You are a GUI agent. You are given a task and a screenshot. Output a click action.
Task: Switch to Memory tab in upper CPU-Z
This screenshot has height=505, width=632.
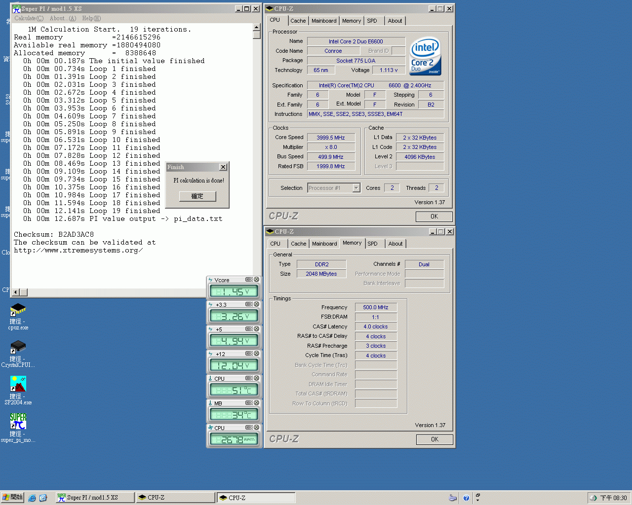coord(352,21)
